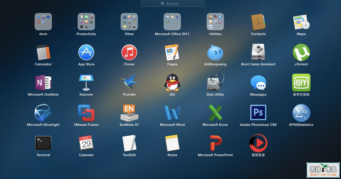341x179 pixels.
Task: Launch the Terminal app
Action: click(43, 143)
